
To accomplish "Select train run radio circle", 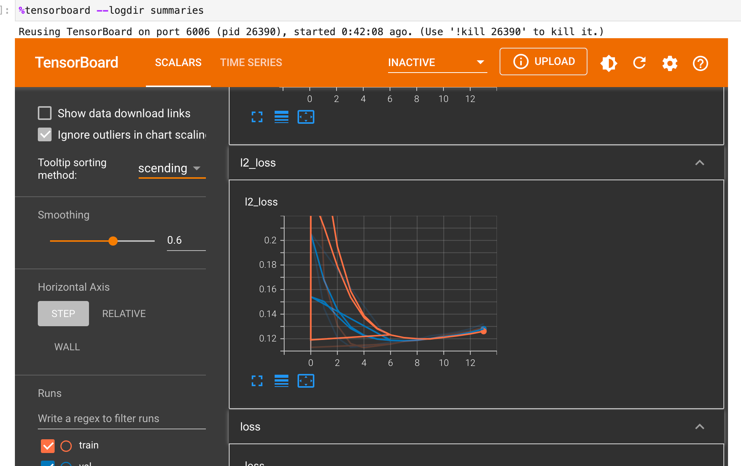I will [x=66, y=446].
